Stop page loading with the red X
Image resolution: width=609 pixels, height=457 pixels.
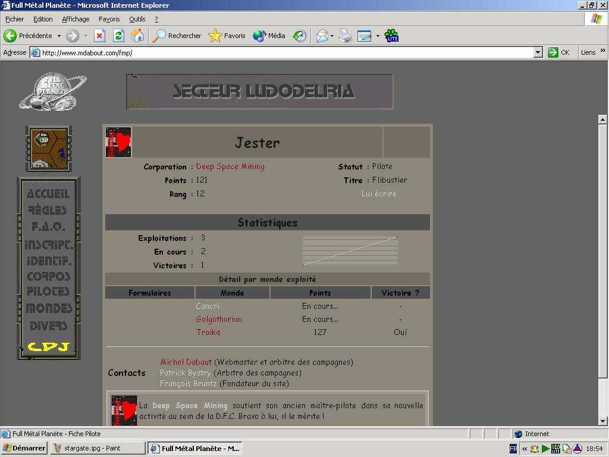[x=99, y=36]
